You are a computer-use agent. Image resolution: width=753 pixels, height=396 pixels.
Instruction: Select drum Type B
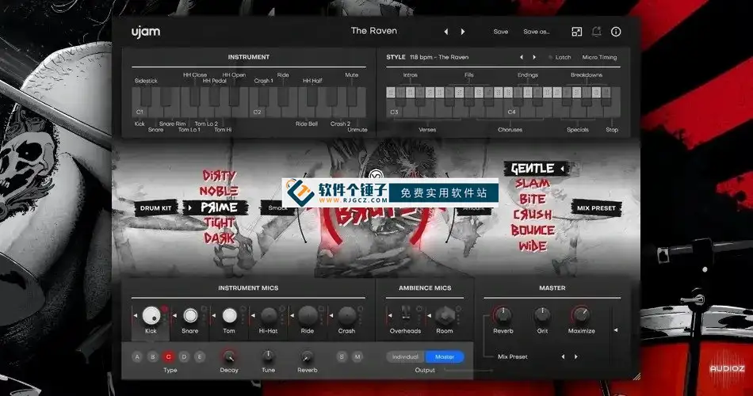click(x=153, y=356)
